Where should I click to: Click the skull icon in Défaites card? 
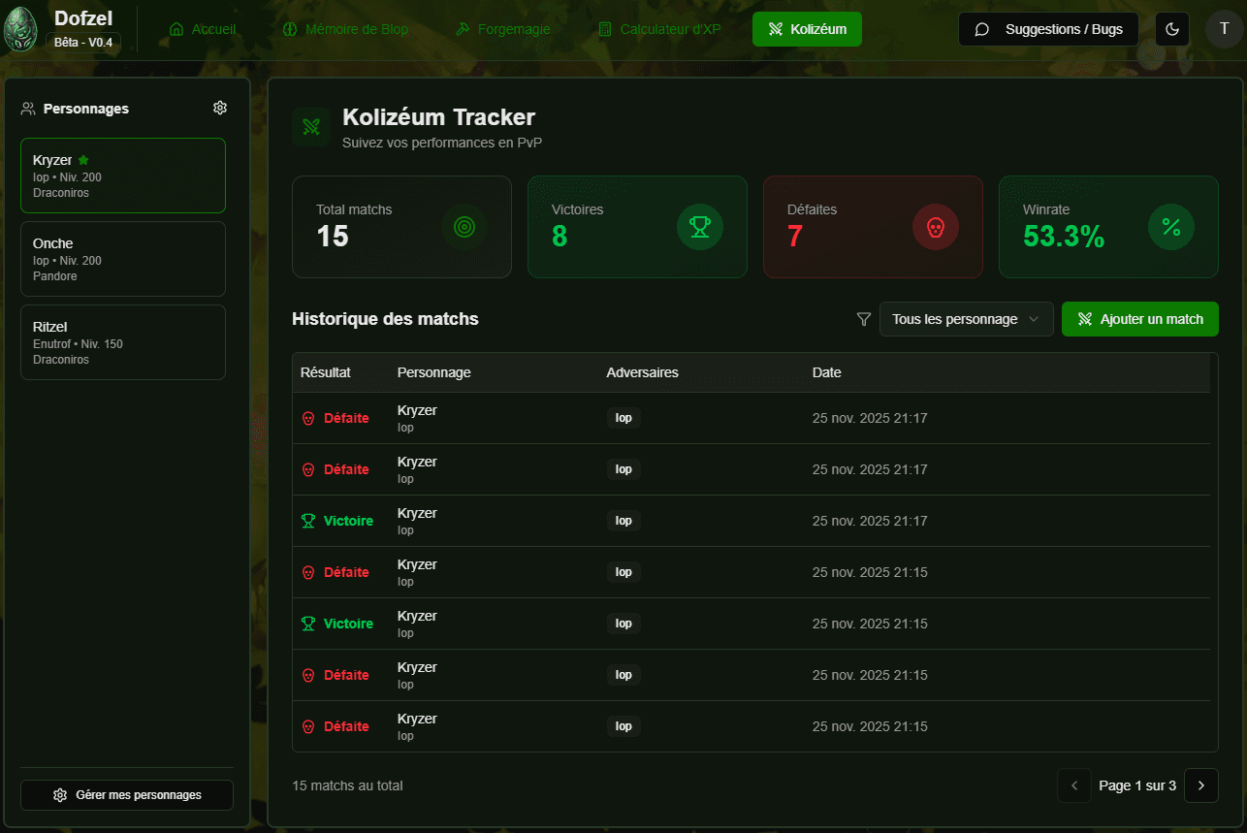[x=936, y=227]
